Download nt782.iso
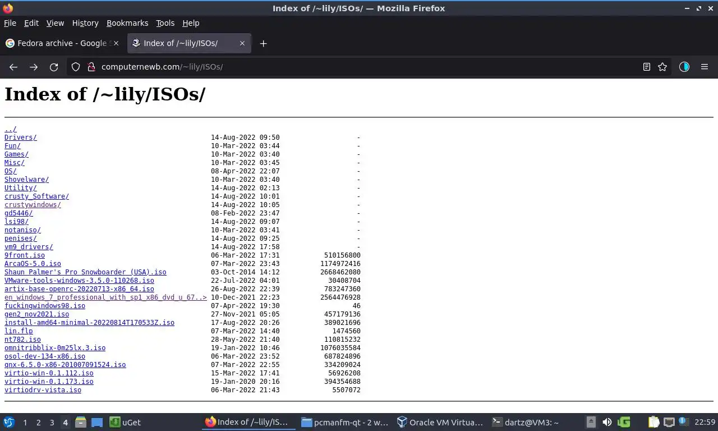This screenshot has width=718, height=431. pos(22,340)
